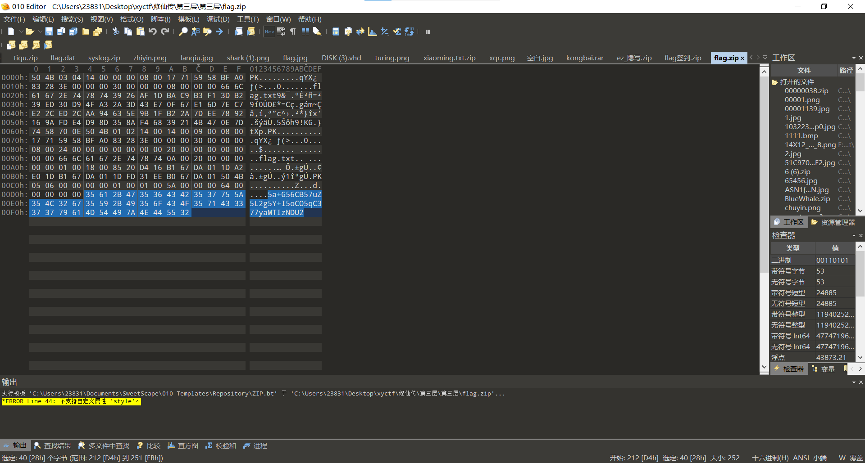
Task: Click the highlighter marker icon
Action: pos(317,31)
